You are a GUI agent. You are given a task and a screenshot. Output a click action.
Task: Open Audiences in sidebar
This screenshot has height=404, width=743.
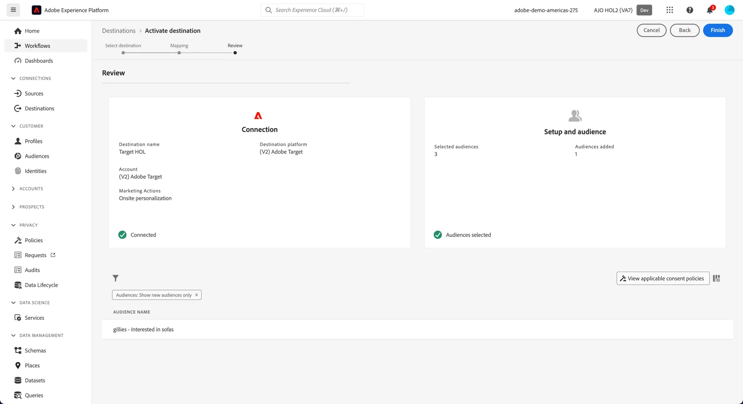46,156
